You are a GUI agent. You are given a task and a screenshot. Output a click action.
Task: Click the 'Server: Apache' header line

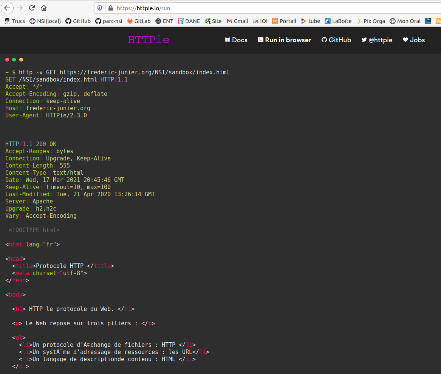(x=29, y=201)
